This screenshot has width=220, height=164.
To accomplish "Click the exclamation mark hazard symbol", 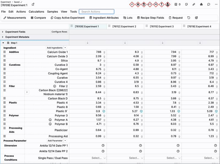I will point(162,4).
